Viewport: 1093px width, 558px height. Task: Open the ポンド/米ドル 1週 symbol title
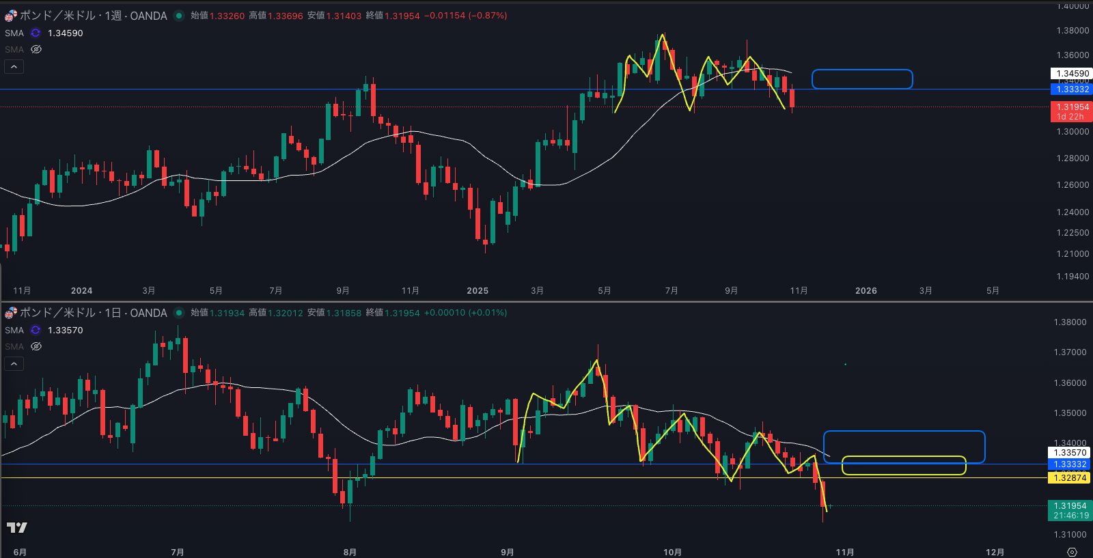93,16
